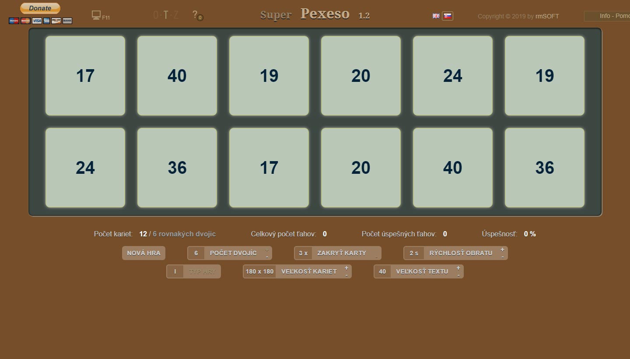
Task: Decrease Rýchlosť obratu with minus
Action: tap(502, 257)
